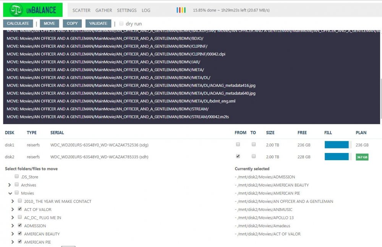This screenshot has height=247, width=382.
Task: Expand 2010_ THE YEAR WE MAKE CONTACT
Action: pyautogui.click(x=13, y=201)
